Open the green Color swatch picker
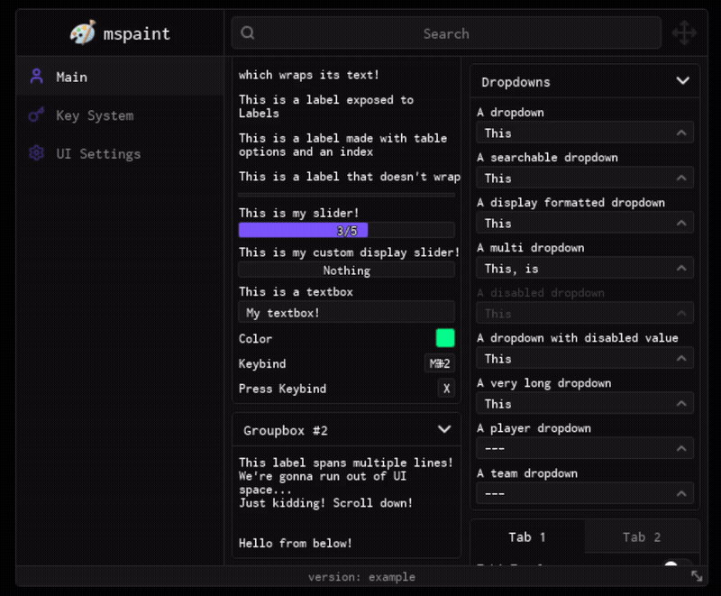This screenshot has height=596, width=721. pos(445,338)
